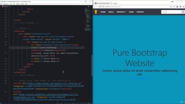Viewport: 185px width, 104px height.
Task: Click the smiley feedback icon in VS Code status bar
Action: pos(88,103)
